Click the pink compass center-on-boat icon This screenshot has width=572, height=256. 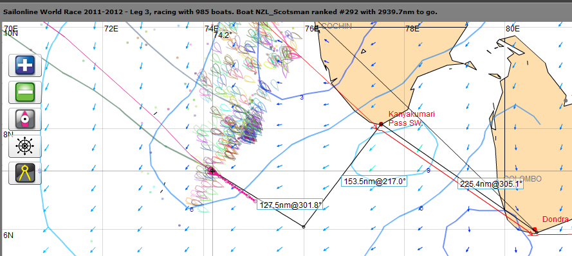25,119
